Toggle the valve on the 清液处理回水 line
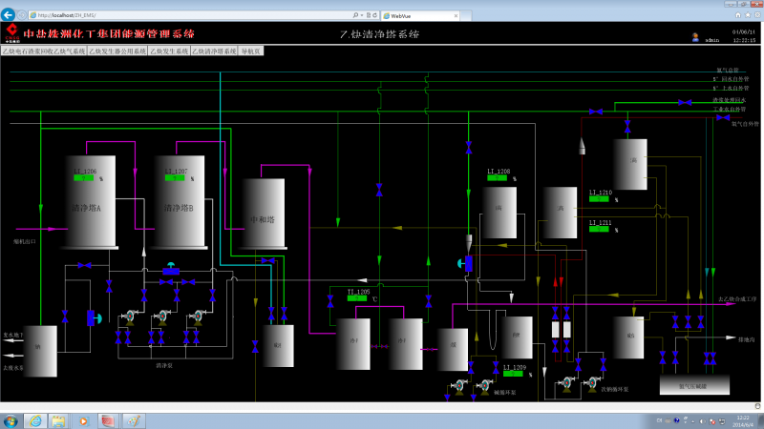This screenshot has width=764, height=429. click(685, 102)
